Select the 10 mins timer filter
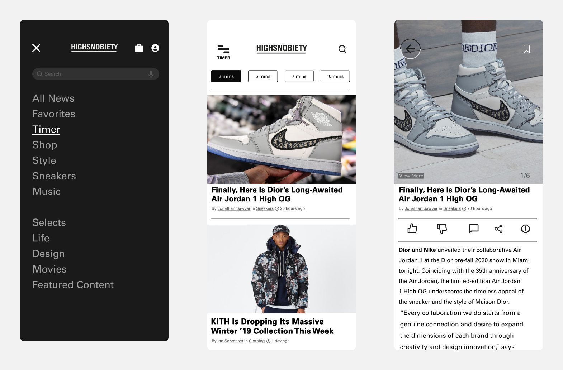The height and width of the screenshot is (370, 563). pyautogui.click(x=335, y=76)
